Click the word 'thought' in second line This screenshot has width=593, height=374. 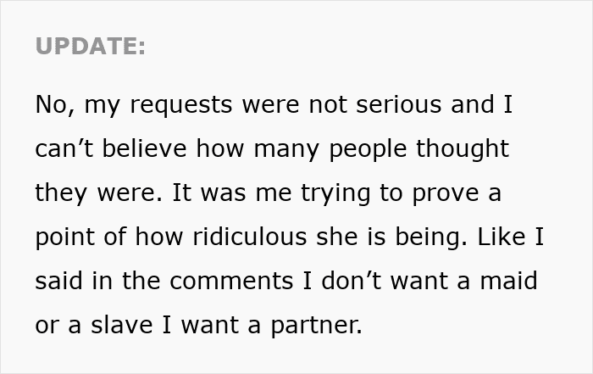(463, 149)
